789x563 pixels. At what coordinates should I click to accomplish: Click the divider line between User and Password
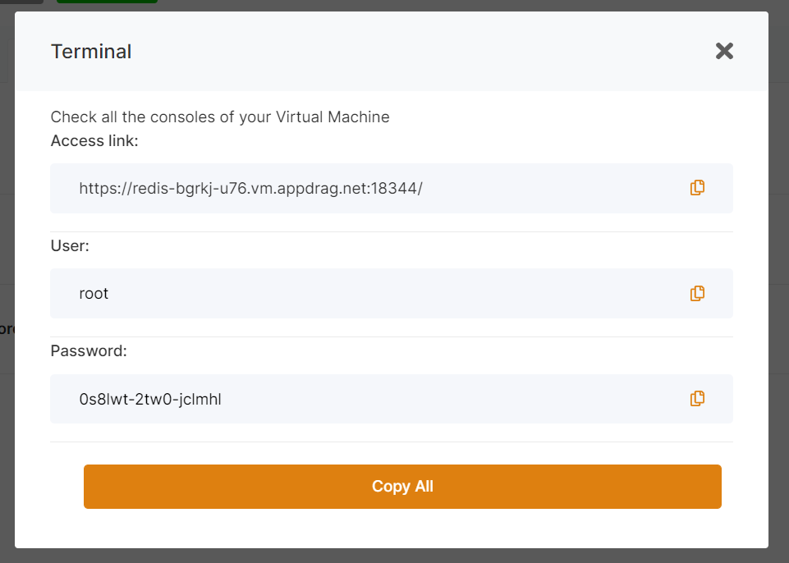[391, 336]
